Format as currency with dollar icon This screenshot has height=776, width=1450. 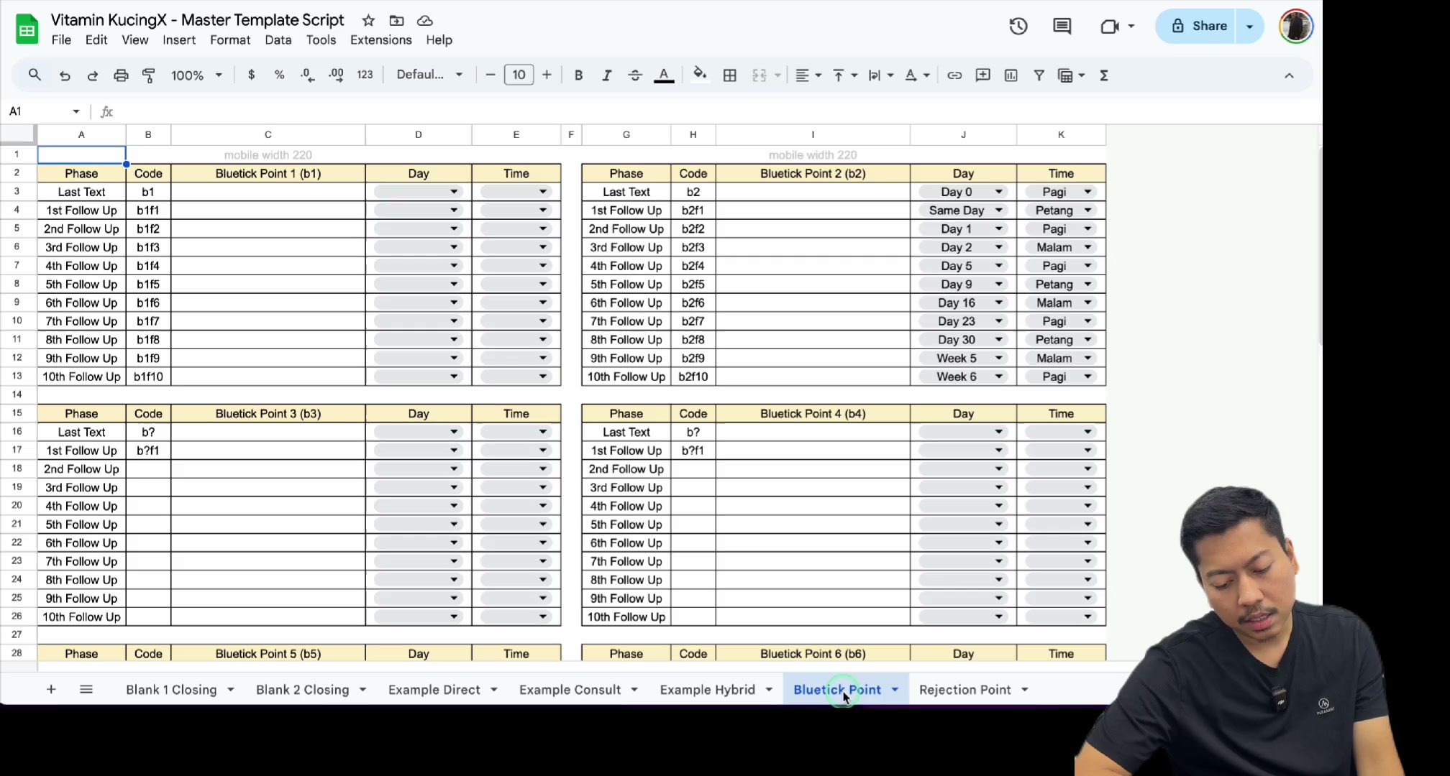click(251, 75)
